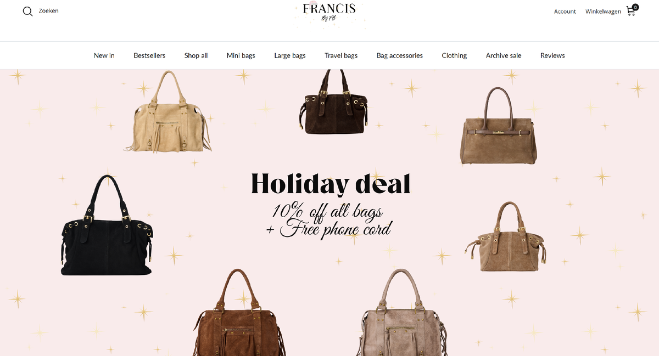The height and width of the screenshot is (356, 659).
Task: Go to the New in menu
Action: click(104, 55)
